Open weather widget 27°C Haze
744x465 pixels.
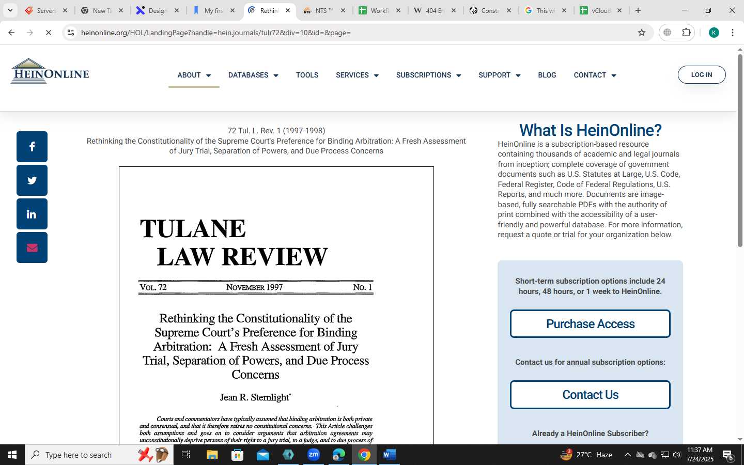click(587, 455)
